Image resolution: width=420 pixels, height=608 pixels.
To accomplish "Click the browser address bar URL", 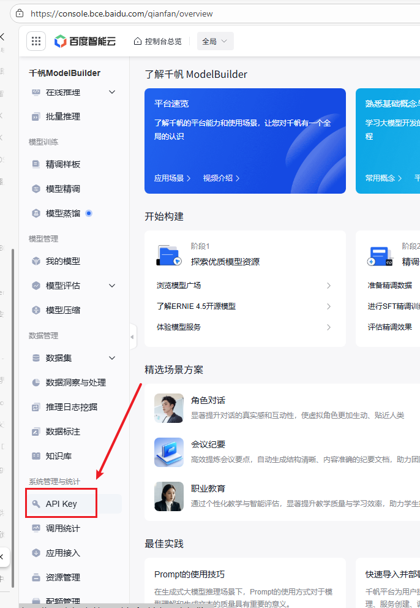I will pyautogui.click(x=122, y=13).
